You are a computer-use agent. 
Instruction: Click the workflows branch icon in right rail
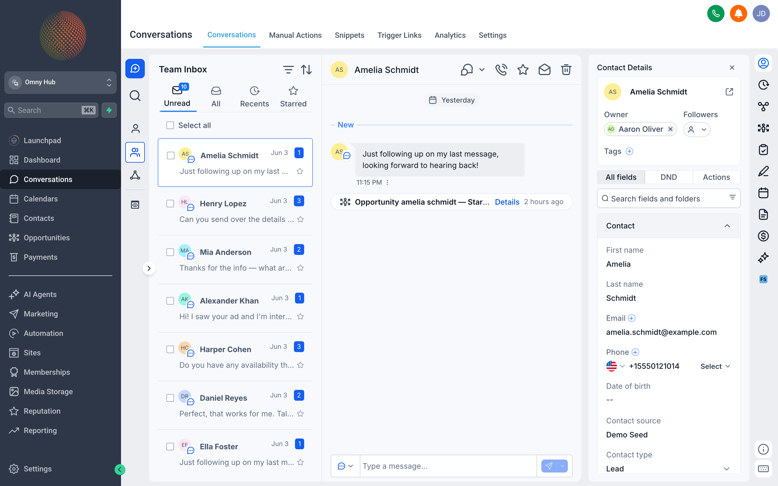763,106
